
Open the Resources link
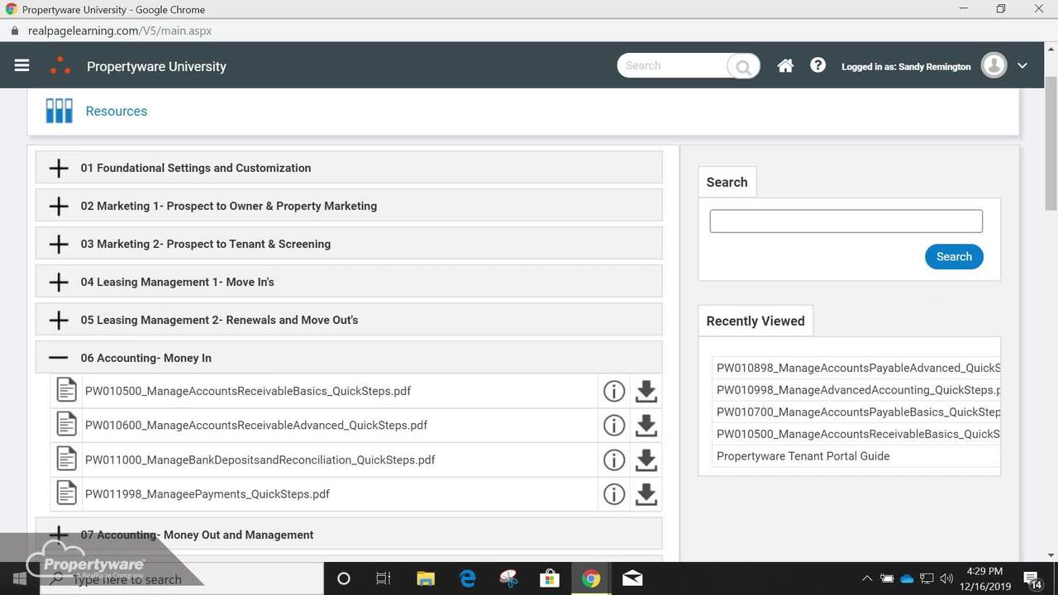(116, 111)
